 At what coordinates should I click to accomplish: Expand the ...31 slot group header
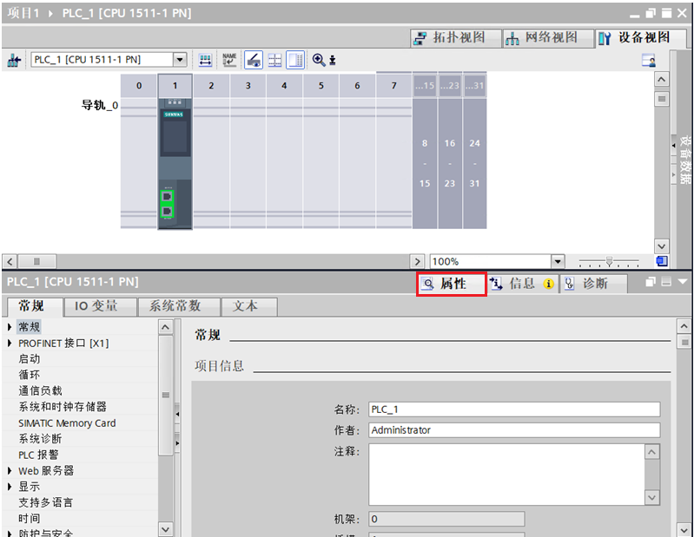pos(475,86)
